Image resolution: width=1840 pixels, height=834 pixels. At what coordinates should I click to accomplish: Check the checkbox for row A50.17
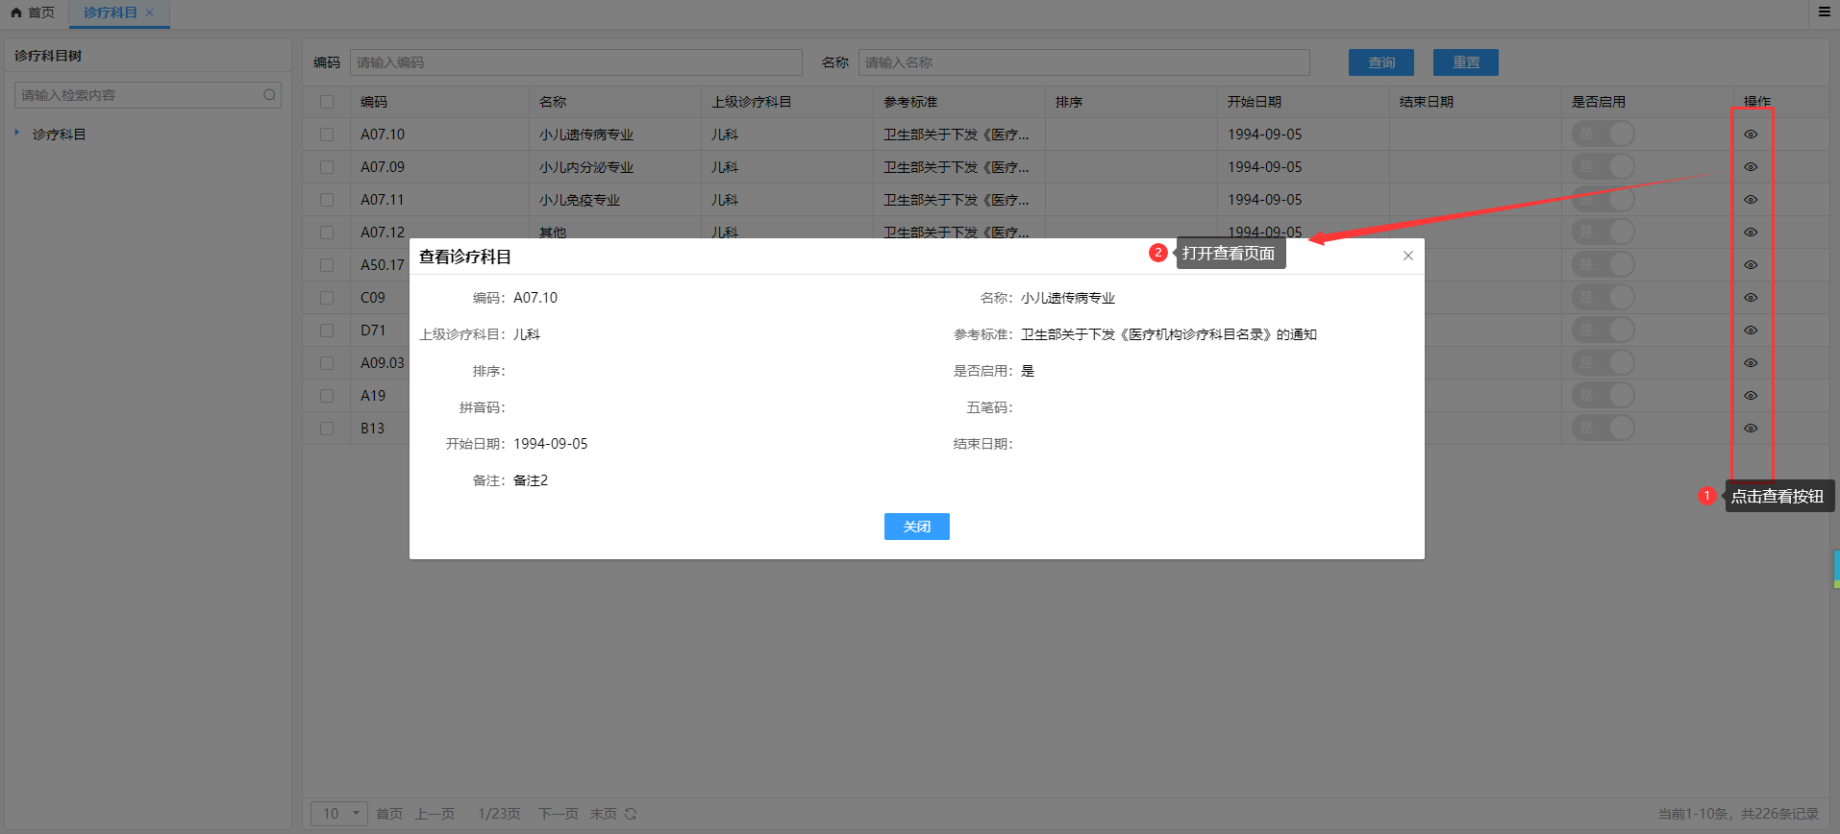tap(327, 265)
